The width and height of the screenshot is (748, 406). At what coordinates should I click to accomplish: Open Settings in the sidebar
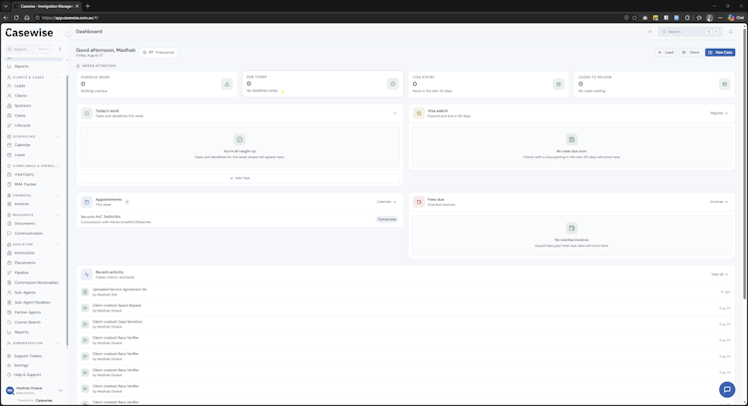21,365
